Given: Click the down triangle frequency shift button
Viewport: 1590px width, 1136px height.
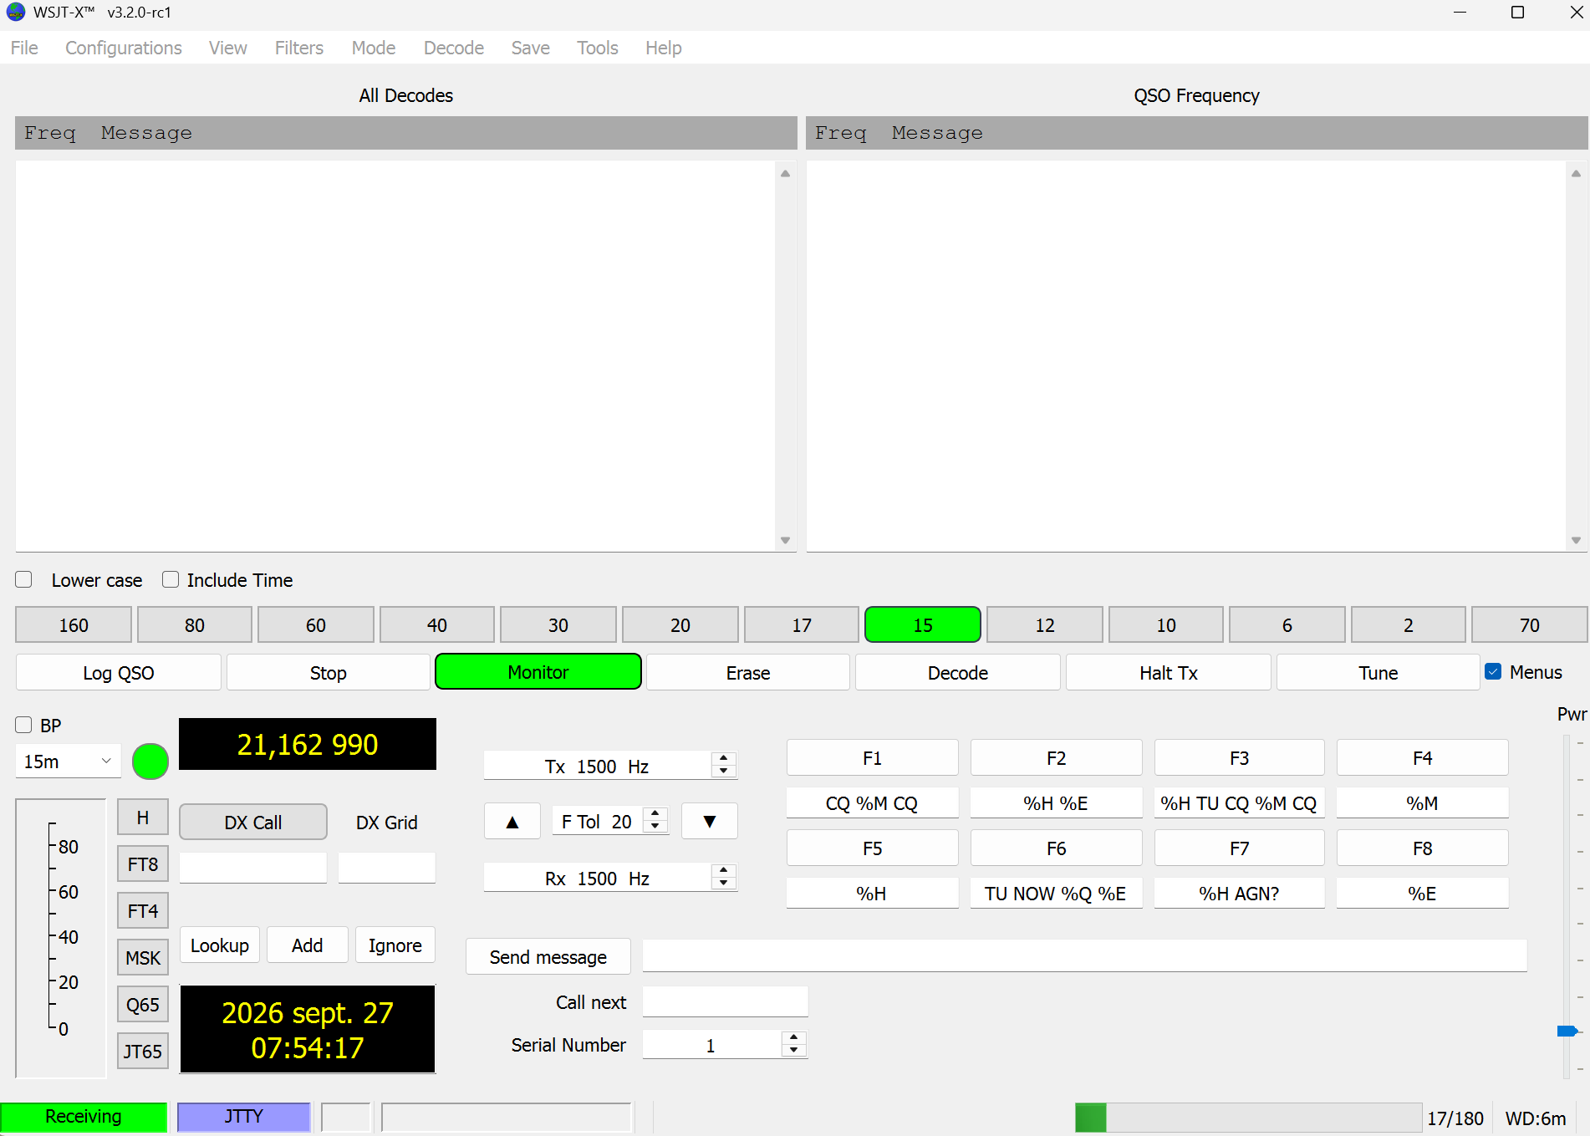Looking at the screenshot, I should (710, 822).
